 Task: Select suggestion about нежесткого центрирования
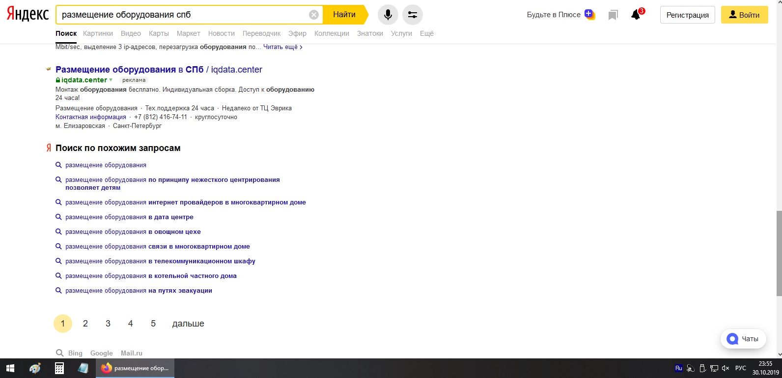(172, 184)
